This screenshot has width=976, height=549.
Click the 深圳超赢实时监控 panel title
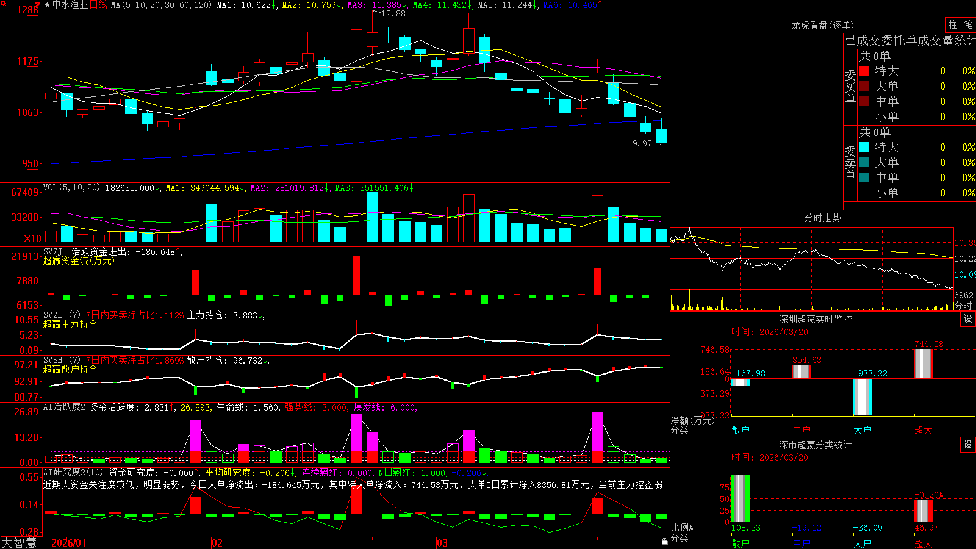pos(816,319)
